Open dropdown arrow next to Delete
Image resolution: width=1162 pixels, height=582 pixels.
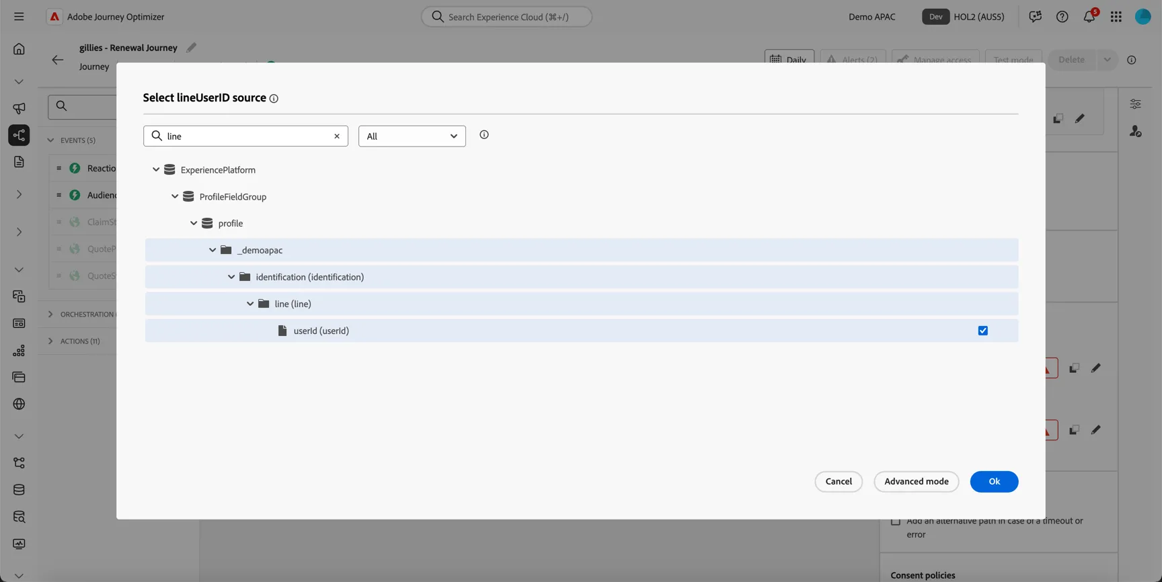(x=1107, y=60)
